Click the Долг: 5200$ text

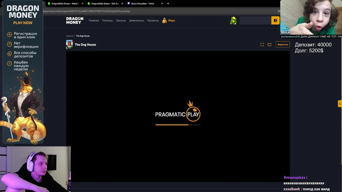pyautogui.click(x=309, y=51)
